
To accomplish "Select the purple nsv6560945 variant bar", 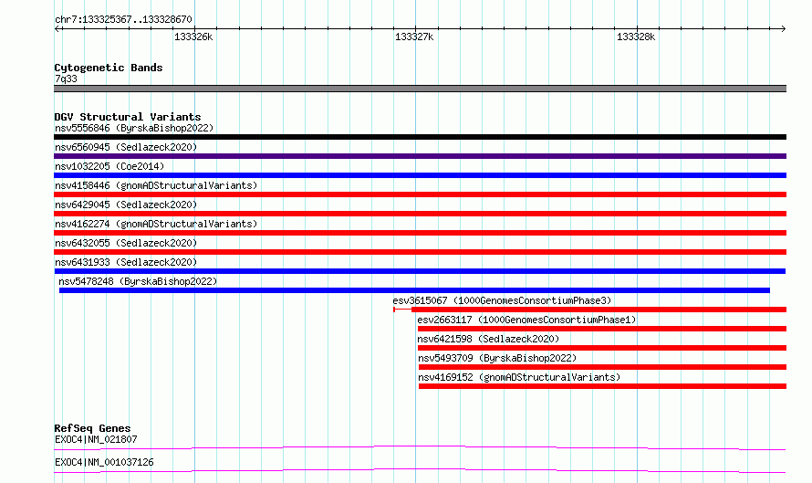I will pyautogui.click(x=420, y=156).
